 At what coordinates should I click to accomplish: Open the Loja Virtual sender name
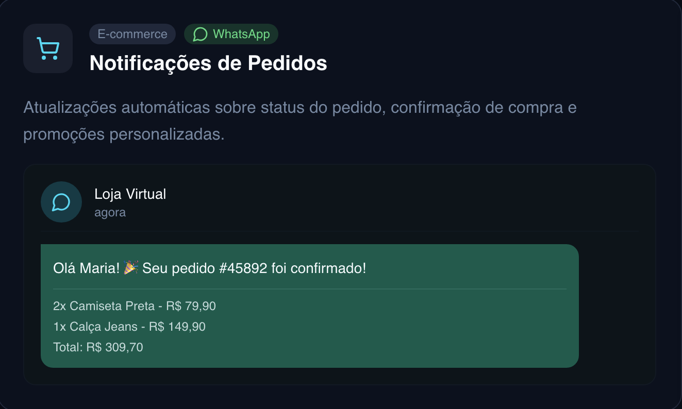click(x=130, y=194)
